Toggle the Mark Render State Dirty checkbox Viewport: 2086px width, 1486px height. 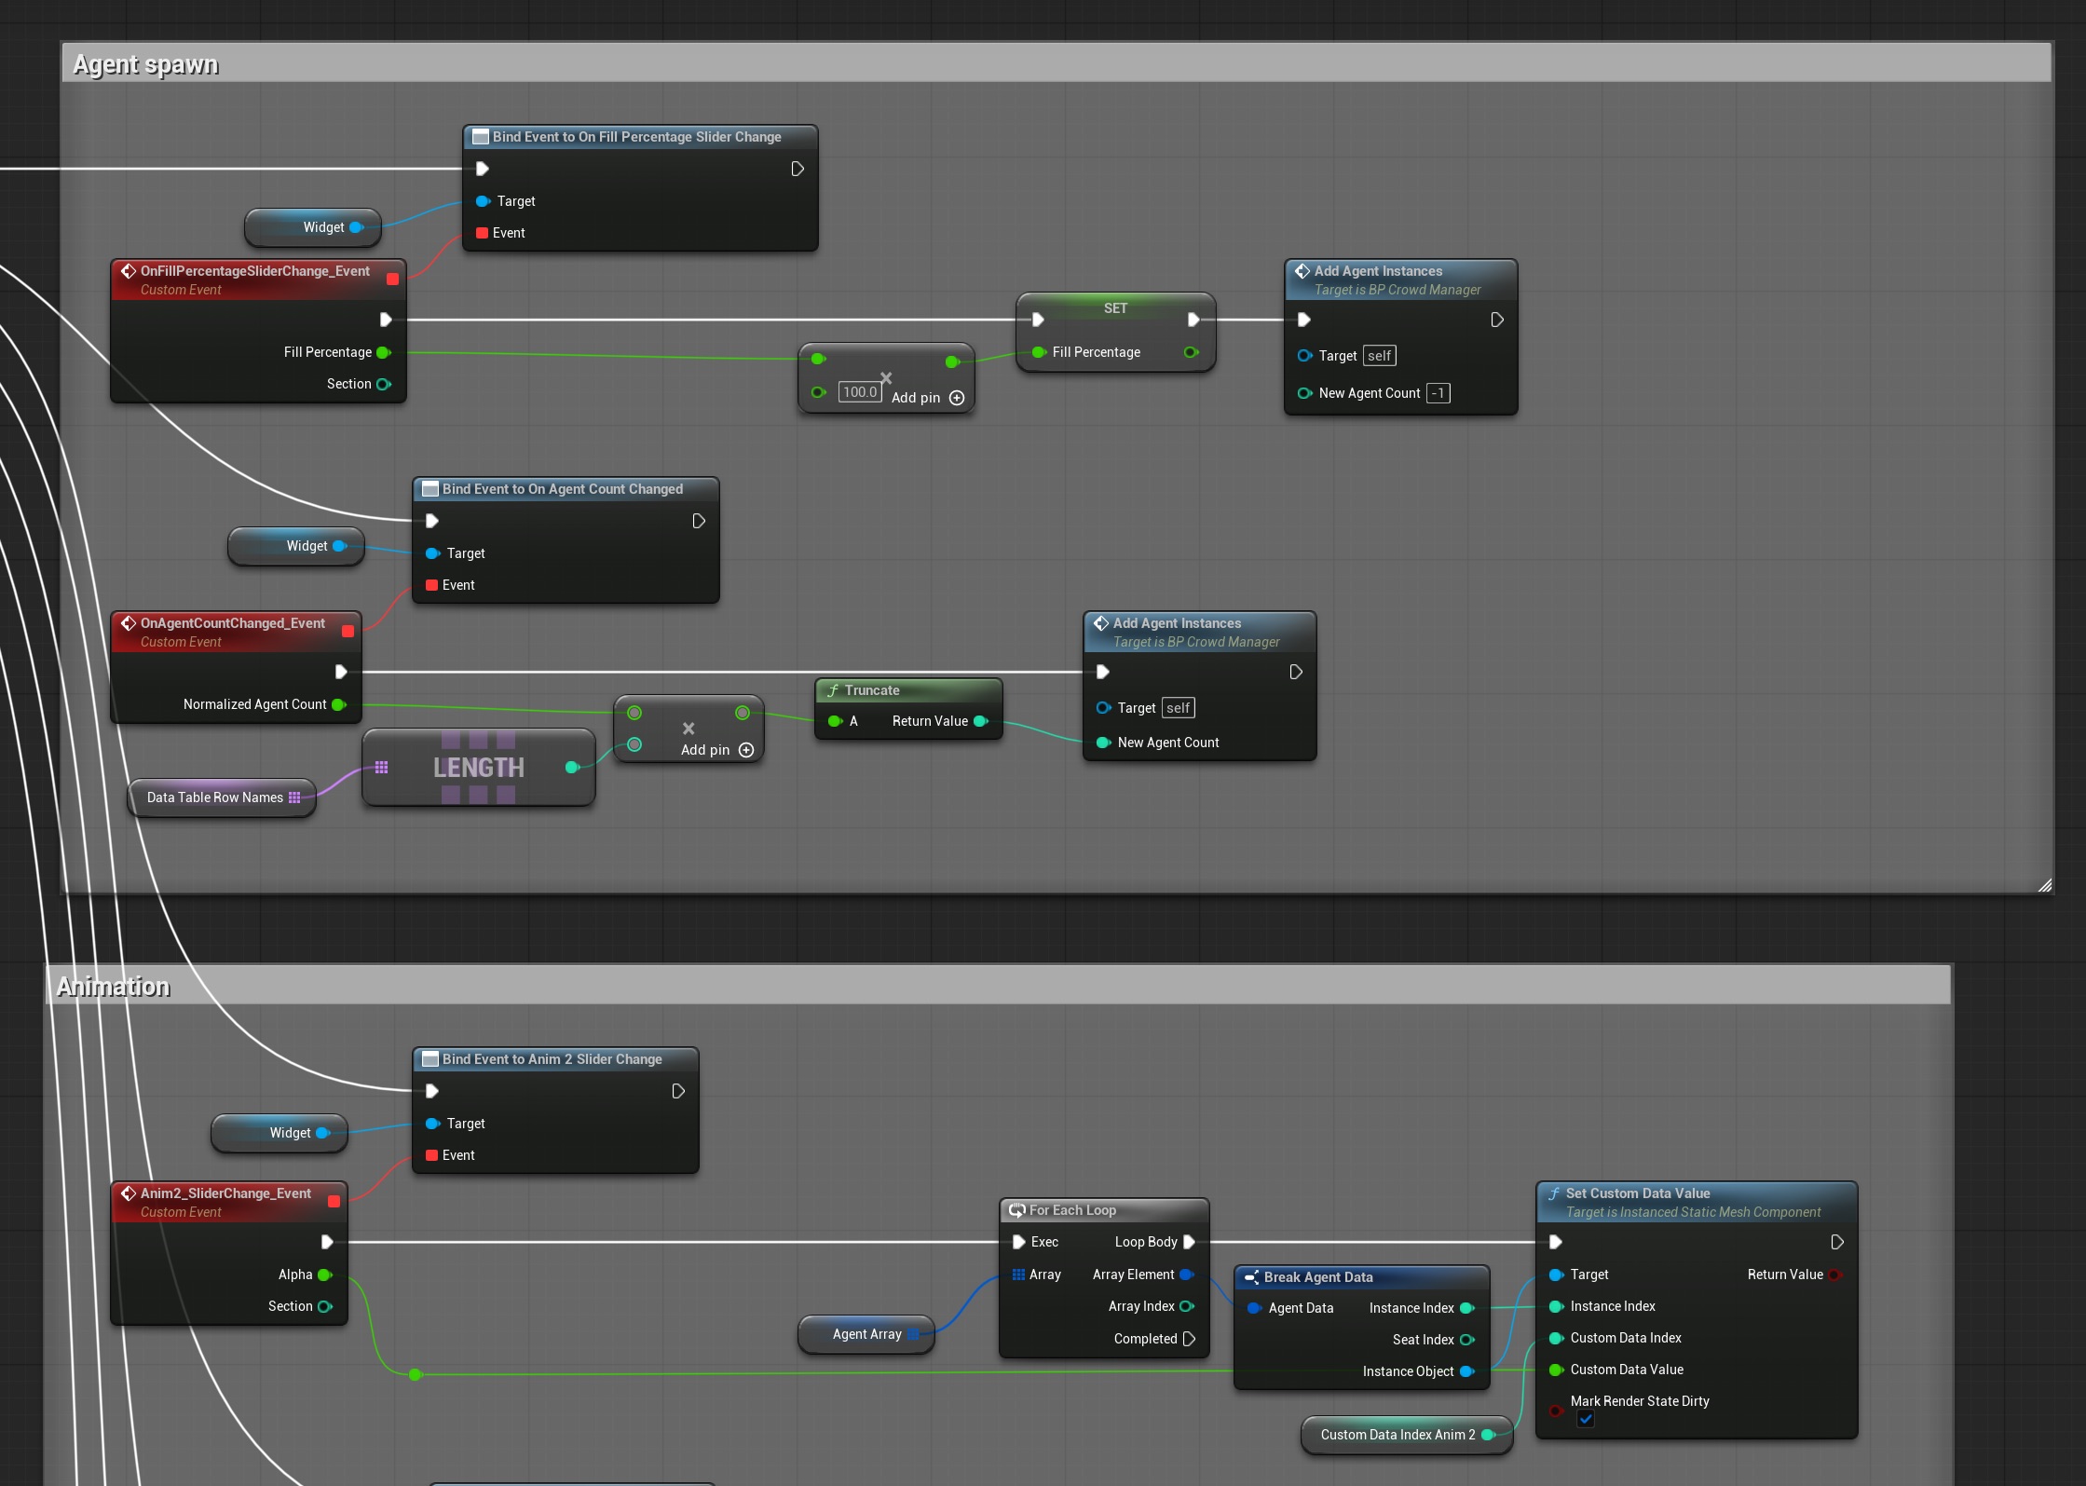coord(1586,1420)
